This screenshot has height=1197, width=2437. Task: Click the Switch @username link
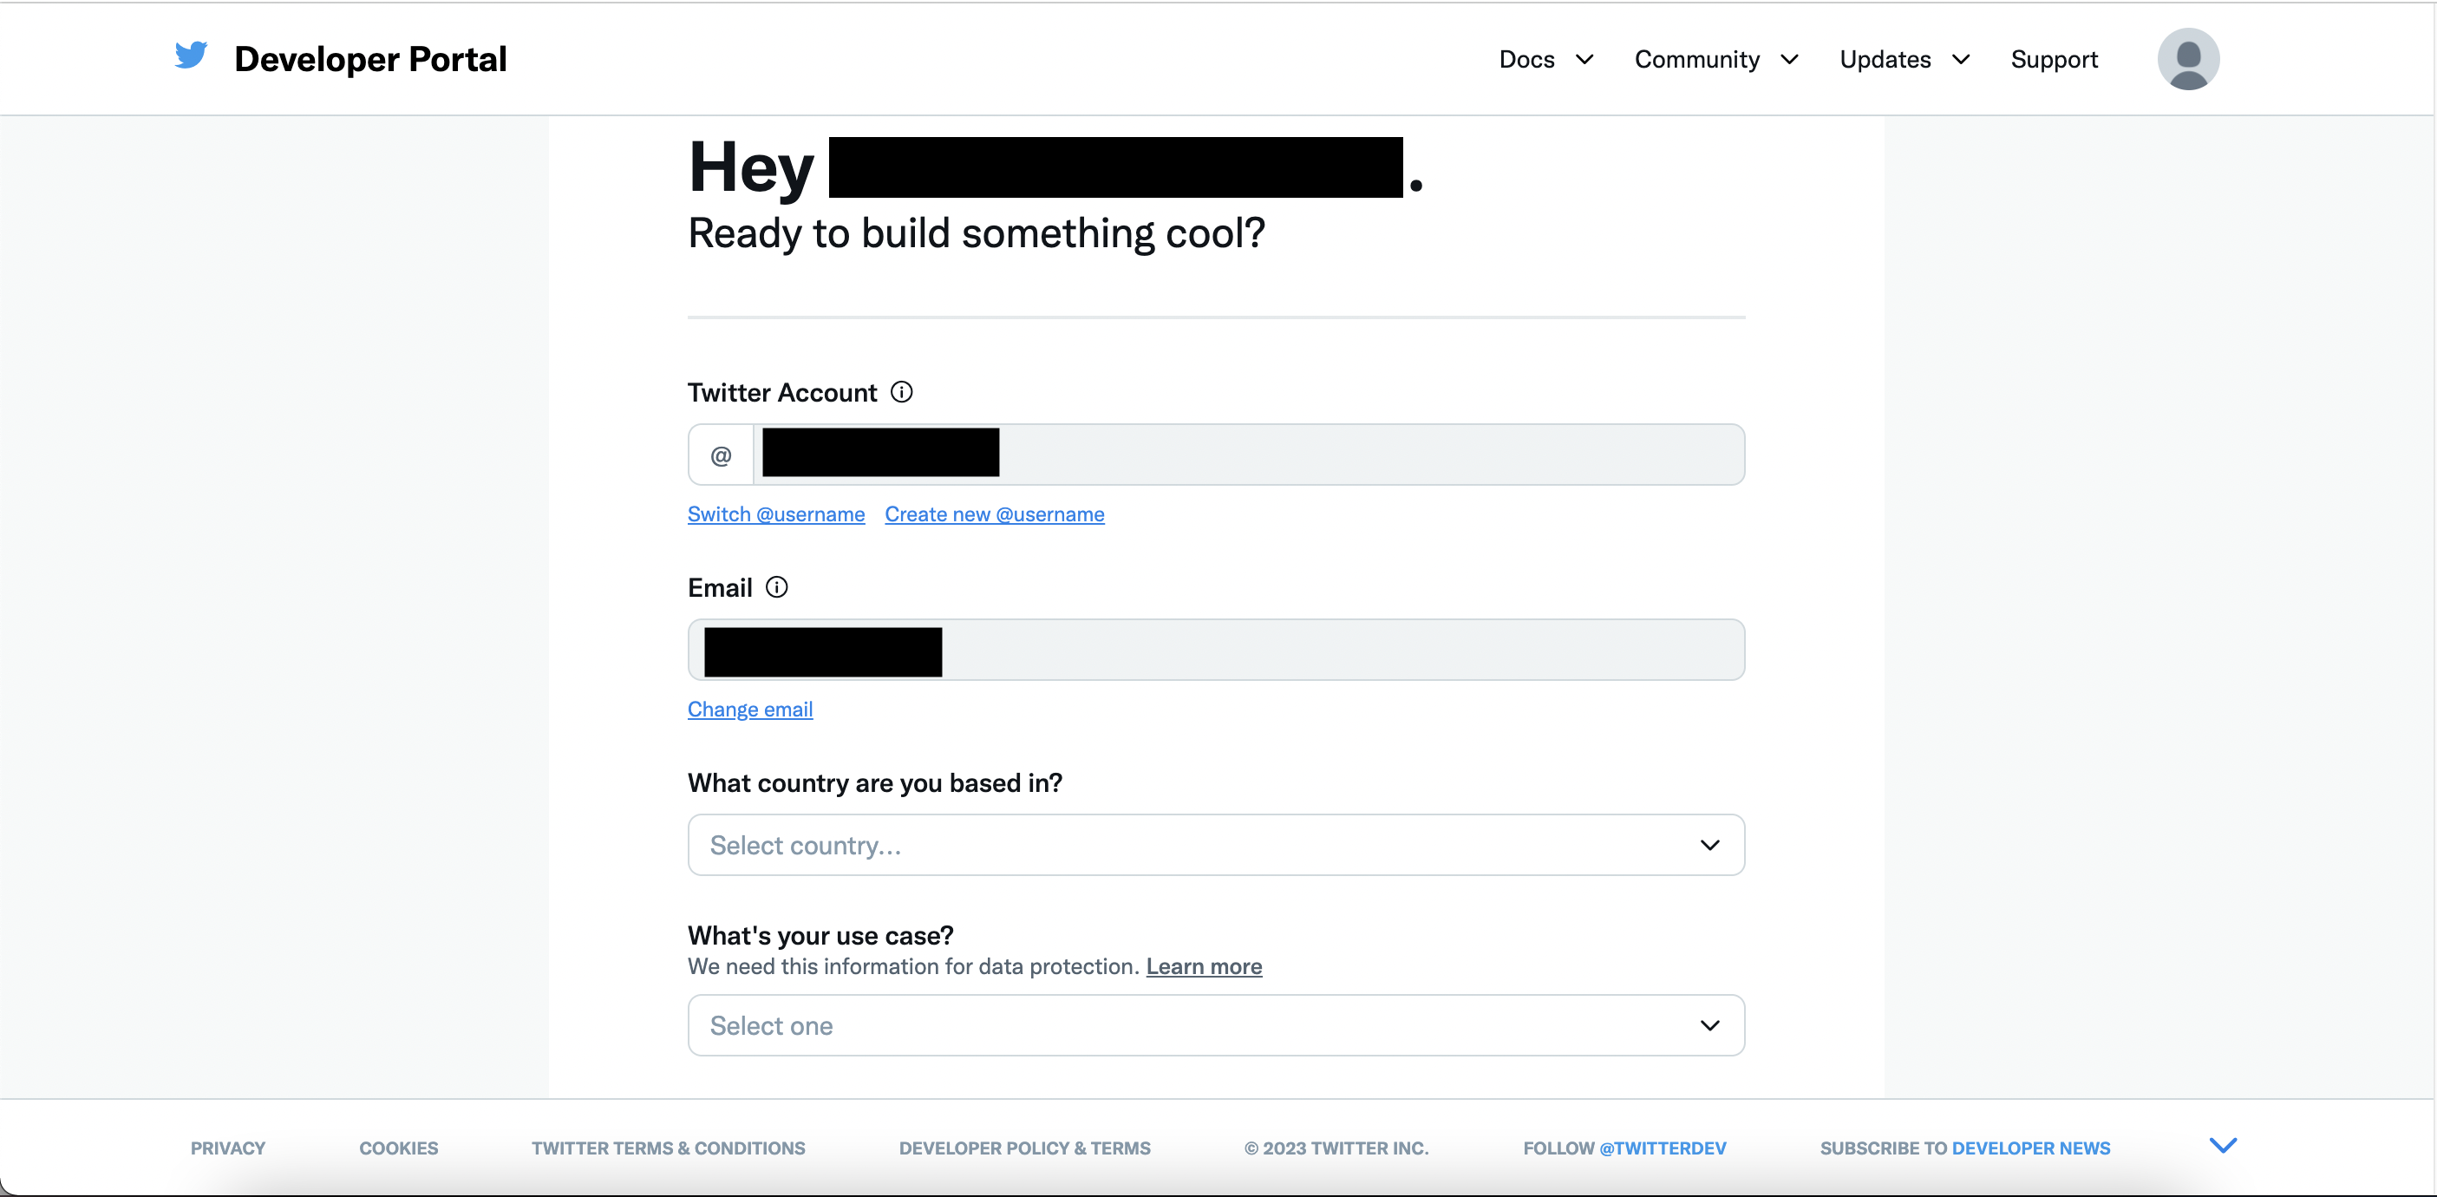pyautogui.click(x=775, y=513)
